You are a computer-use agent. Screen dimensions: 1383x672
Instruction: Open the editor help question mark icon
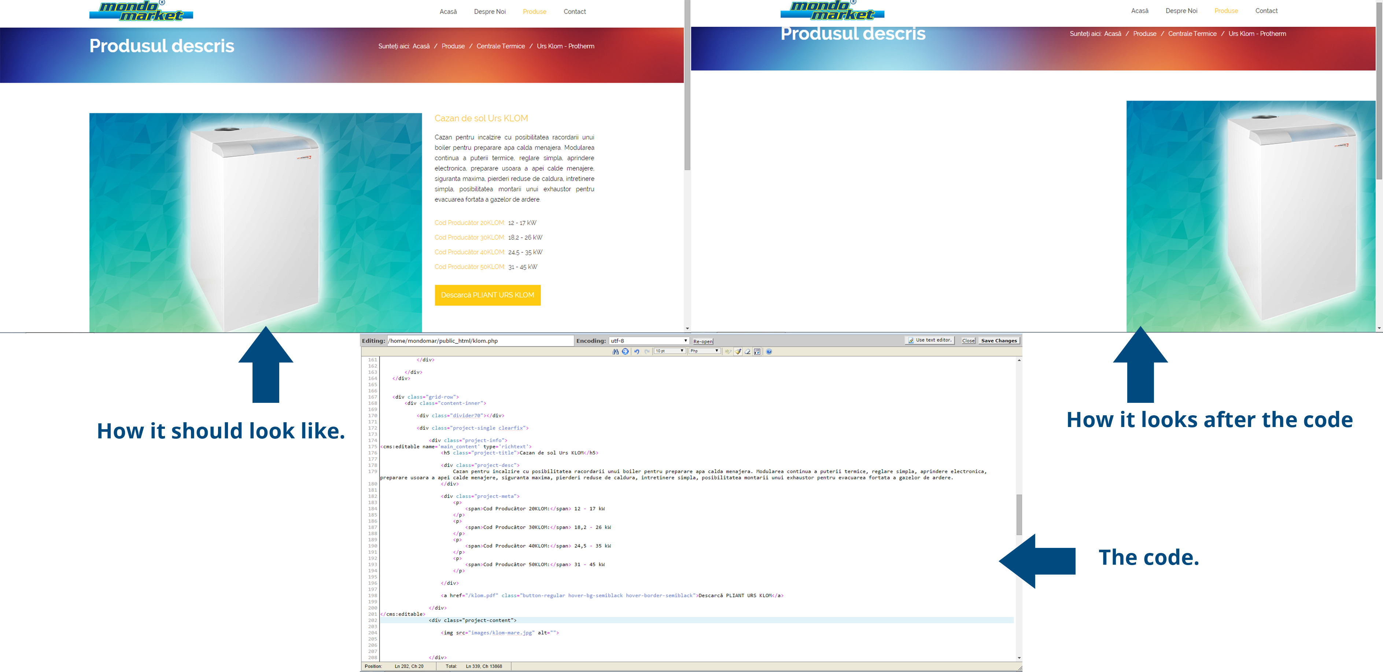[x=769, y=351]
